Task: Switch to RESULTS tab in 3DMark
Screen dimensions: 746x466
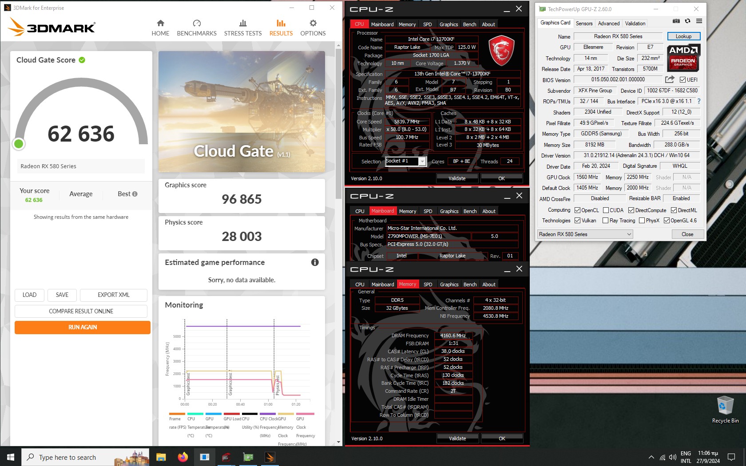Action: coord(281,28)
